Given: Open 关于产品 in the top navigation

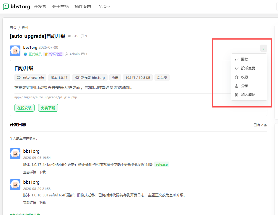Looking at the screenshot, I should (60, 7).
